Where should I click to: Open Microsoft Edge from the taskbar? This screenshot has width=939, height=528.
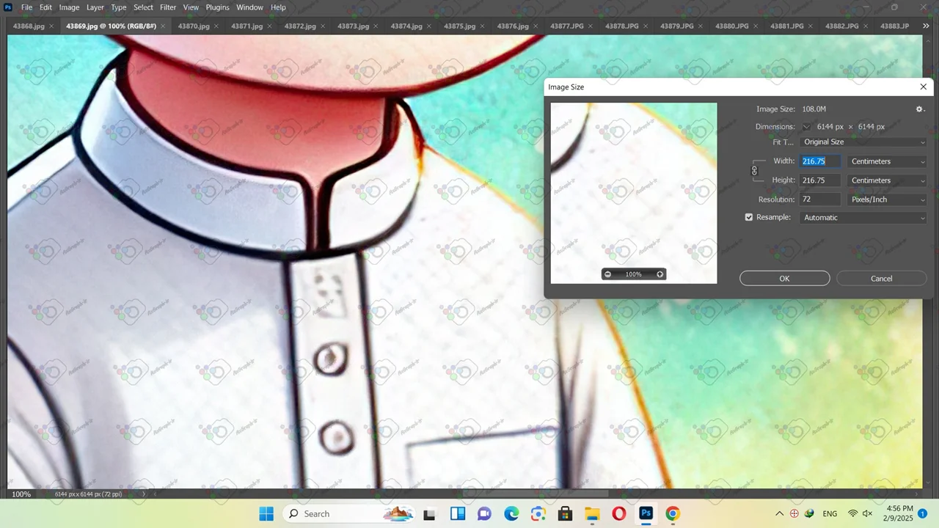click(x=511, y=513)
